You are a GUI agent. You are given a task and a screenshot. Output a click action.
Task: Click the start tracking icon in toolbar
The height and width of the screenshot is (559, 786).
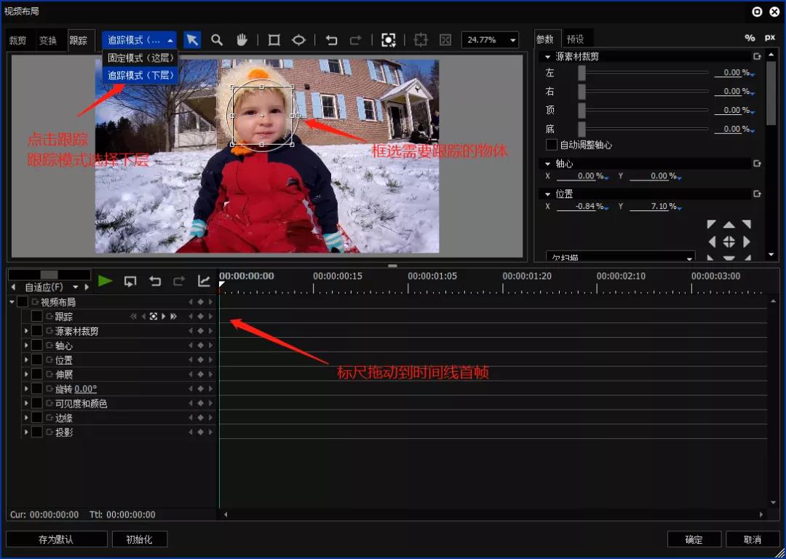point(389,40)
